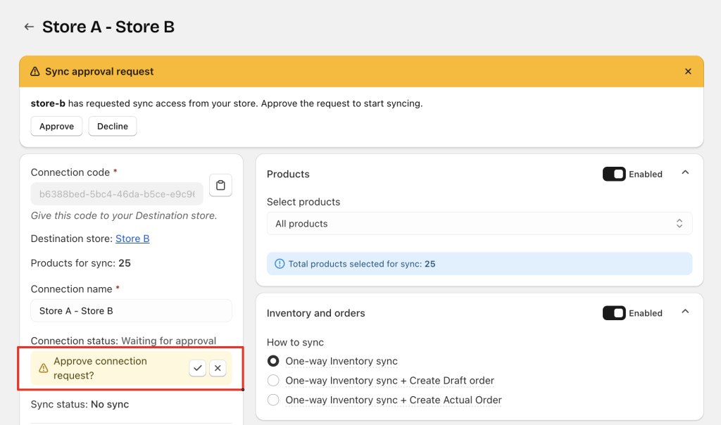Copy the connection code with clipboard icon

click(220, 186)
